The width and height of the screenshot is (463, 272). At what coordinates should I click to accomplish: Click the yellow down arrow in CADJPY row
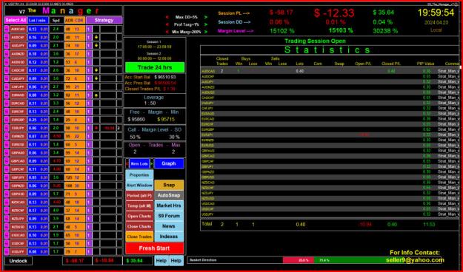[x=96, y=78]
